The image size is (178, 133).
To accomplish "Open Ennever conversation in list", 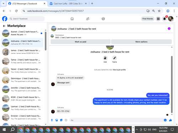I will pos(22,117).
